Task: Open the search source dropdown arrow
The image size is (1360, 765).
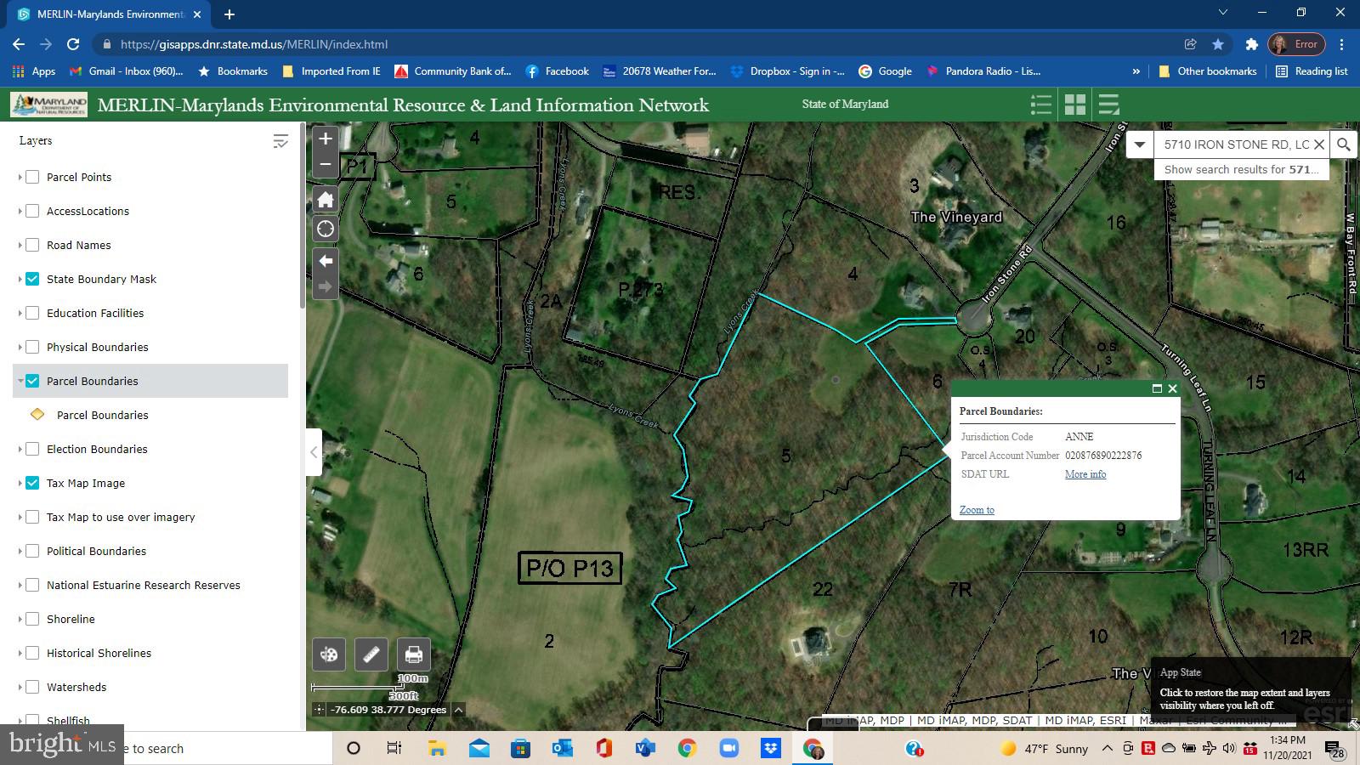Action: pos(1140,144)
